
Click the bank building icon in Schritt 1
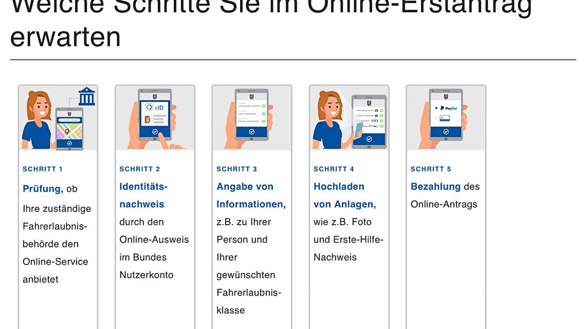(87, 97)
